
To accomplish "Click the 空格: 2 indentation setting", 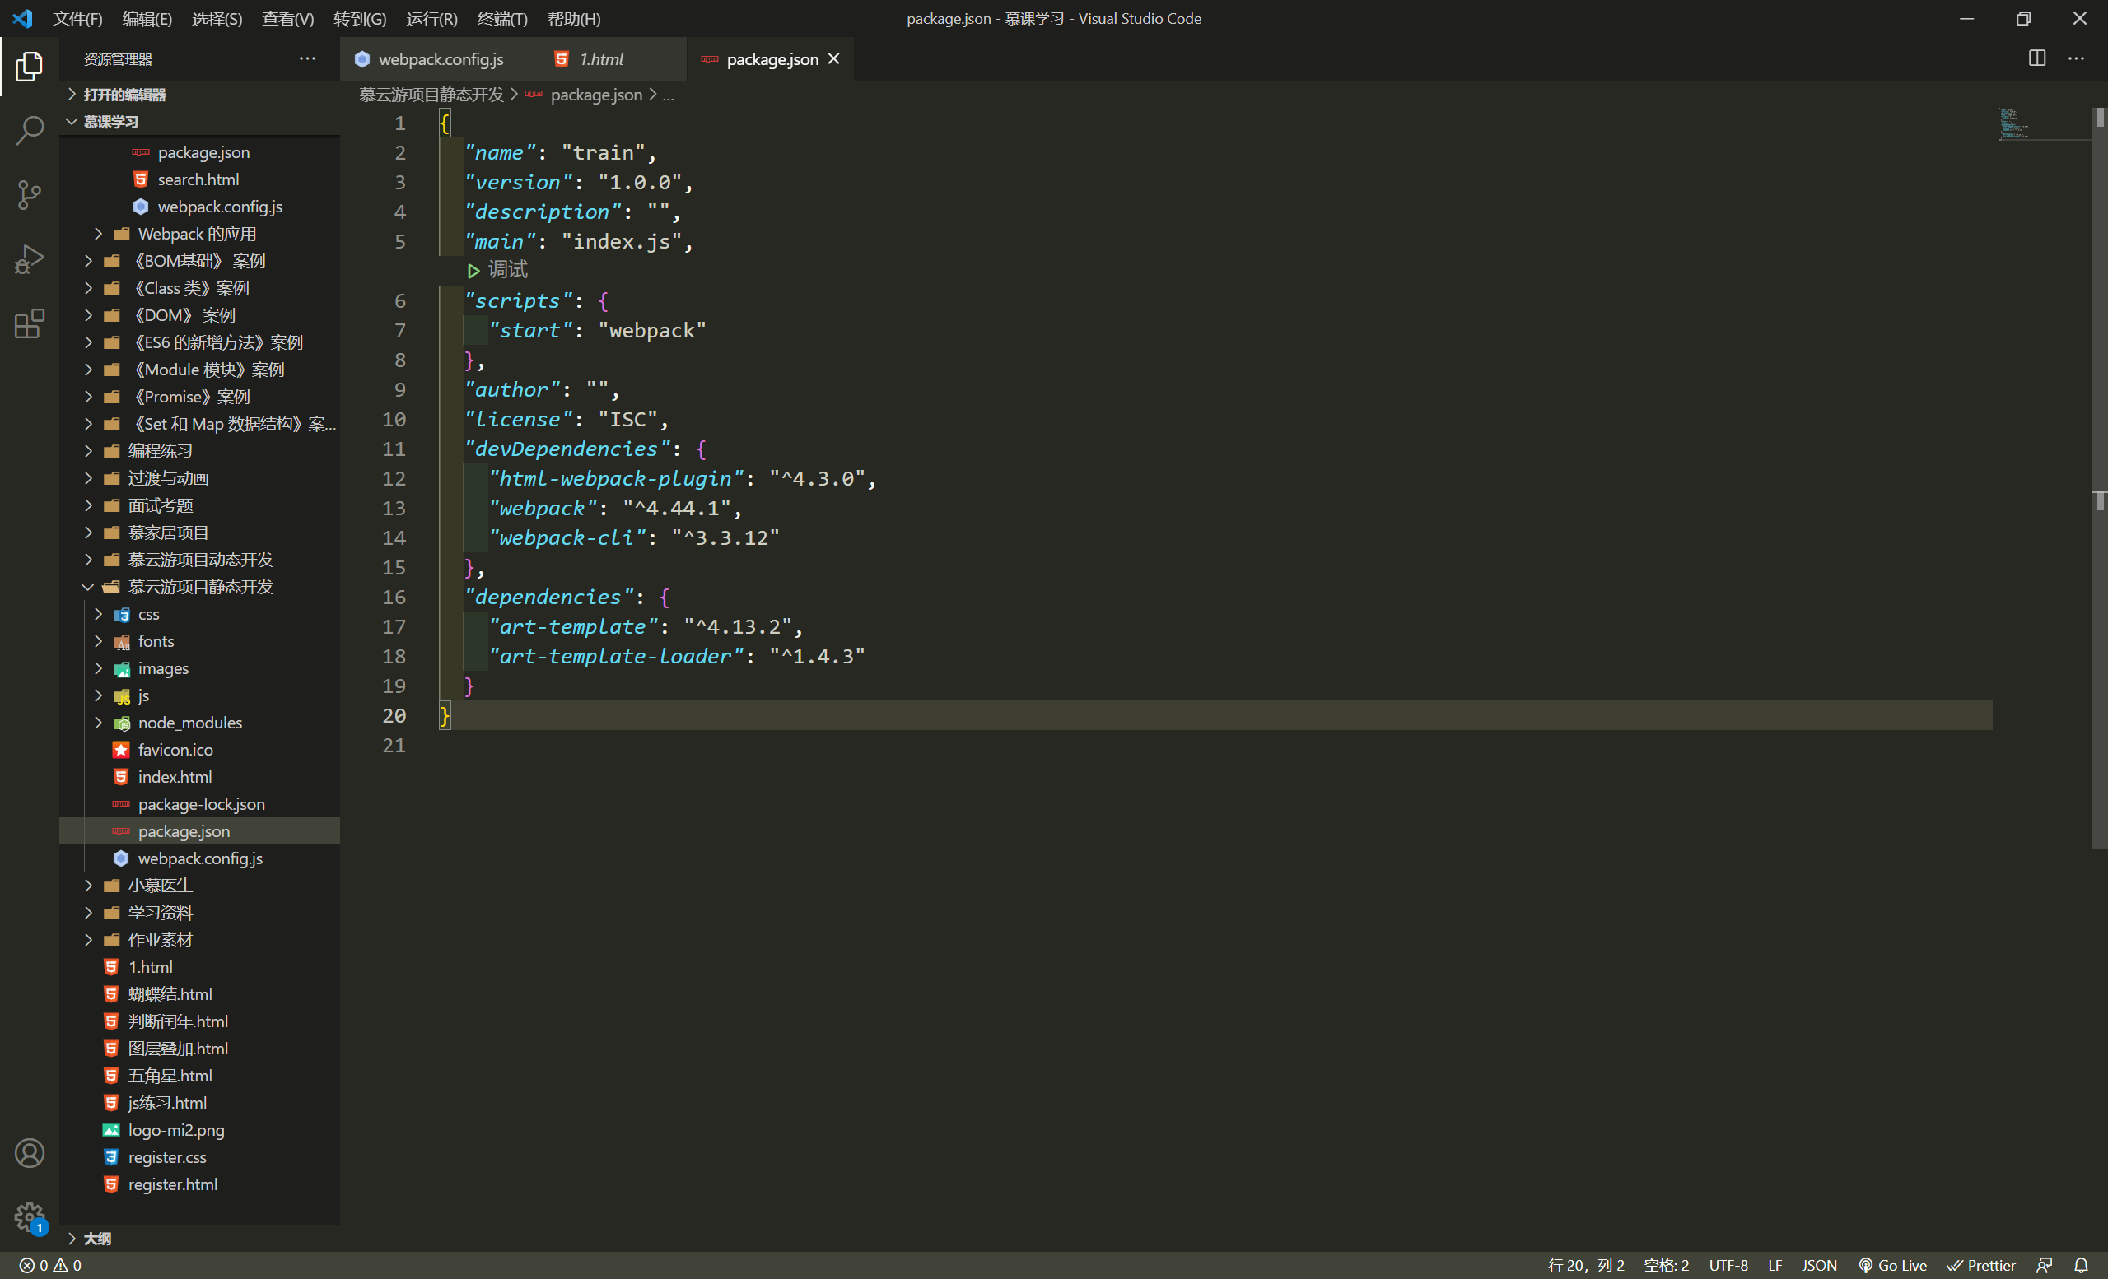I will point(1666,1264).
